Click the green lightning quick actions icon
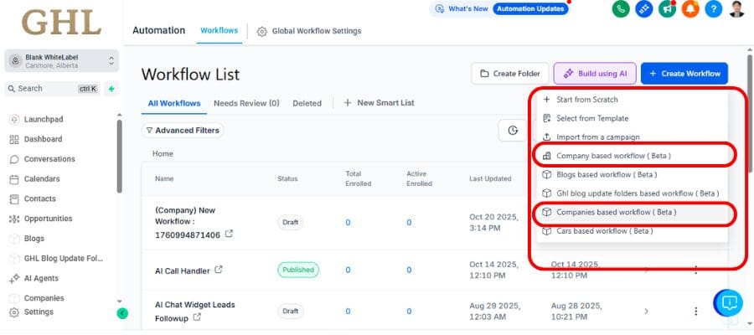The height and width of the screenshot is (335, 754). [111, 89]
